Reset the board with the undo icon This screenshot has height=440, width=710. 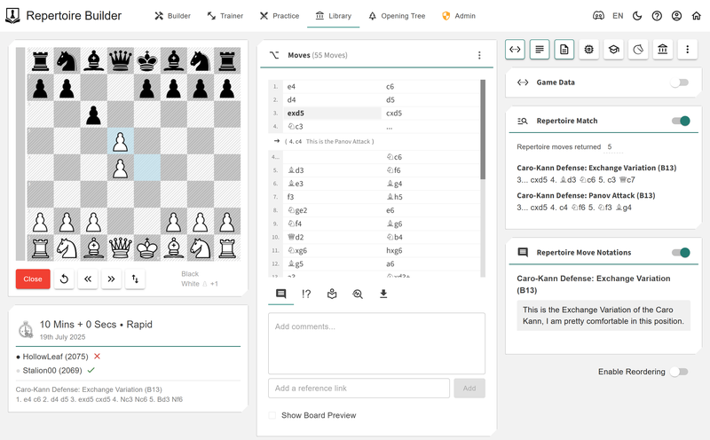63,279
